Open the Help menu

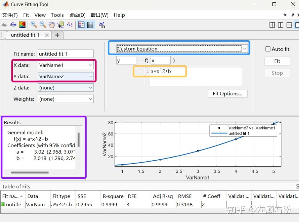(x=119, y=15)
